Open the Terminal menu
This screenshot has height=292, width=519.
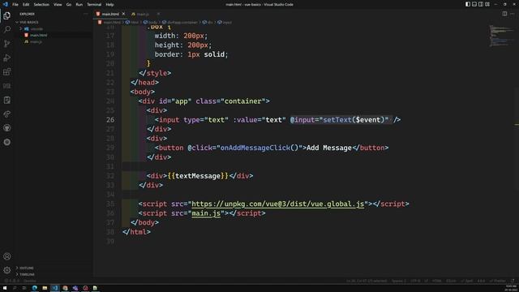(94, 5)
